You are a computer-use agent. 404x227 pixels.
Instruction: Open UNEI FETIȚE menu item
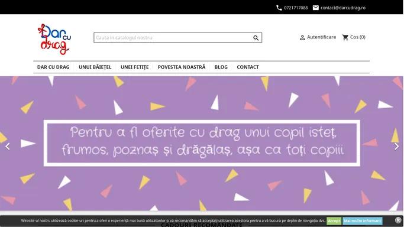134,67
